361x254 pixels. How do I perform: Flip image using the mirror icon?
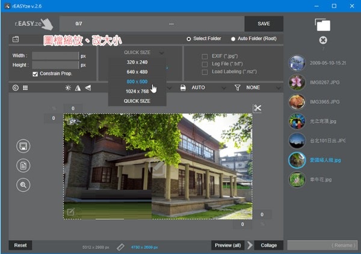click(x=78, y=88)
